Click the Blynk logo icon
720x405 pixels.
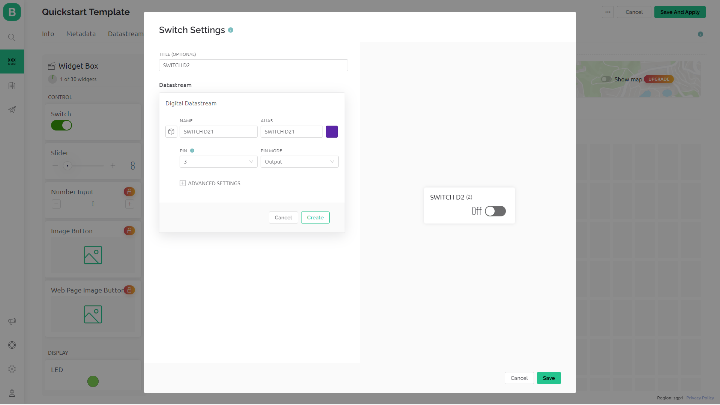coord(12,12)
